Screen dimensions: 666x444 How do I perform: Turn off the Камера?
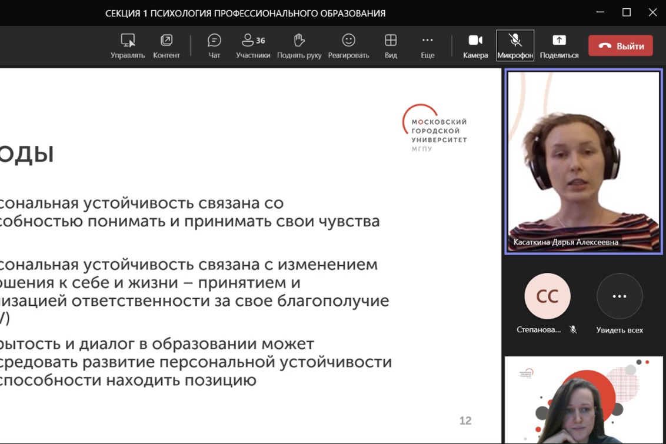(475, 45)
